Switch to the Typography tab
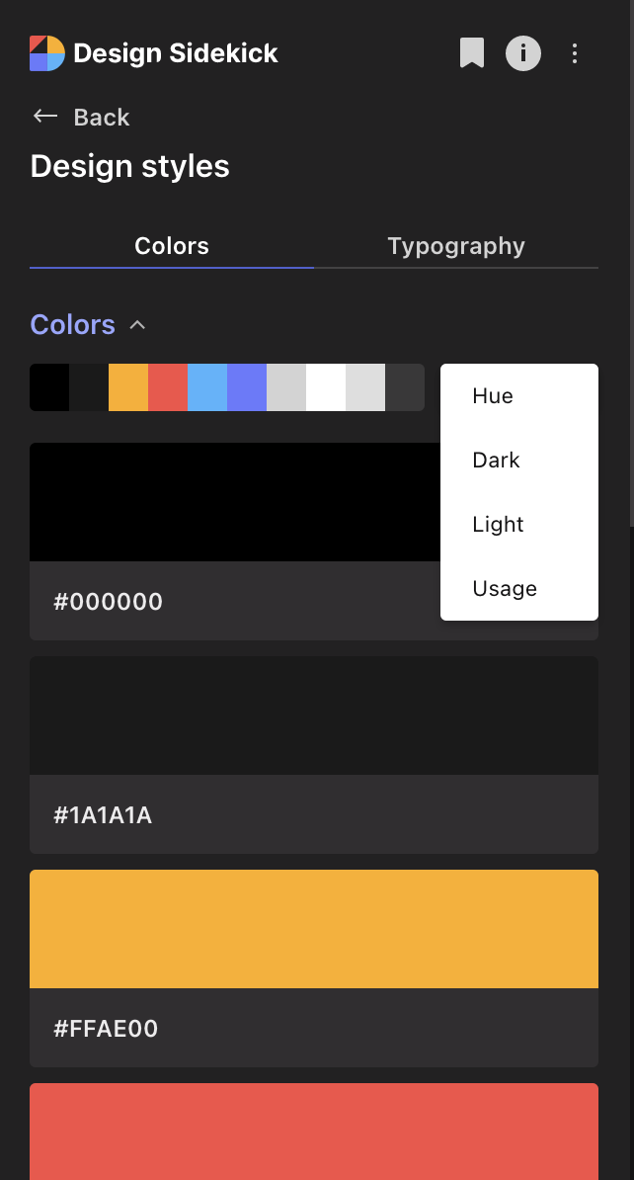 455,245
